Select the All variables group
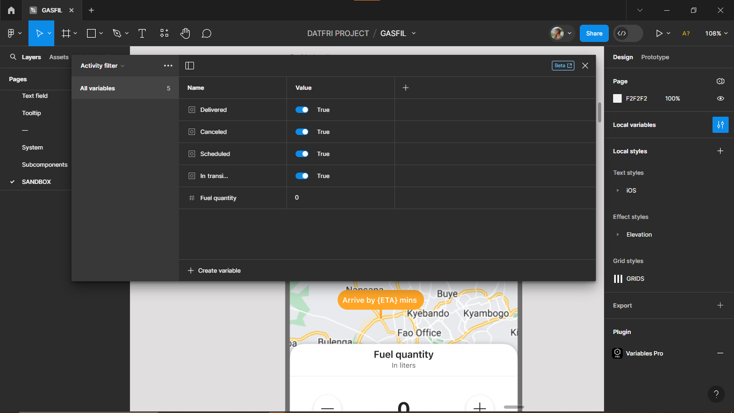 [x=125, y=88]
